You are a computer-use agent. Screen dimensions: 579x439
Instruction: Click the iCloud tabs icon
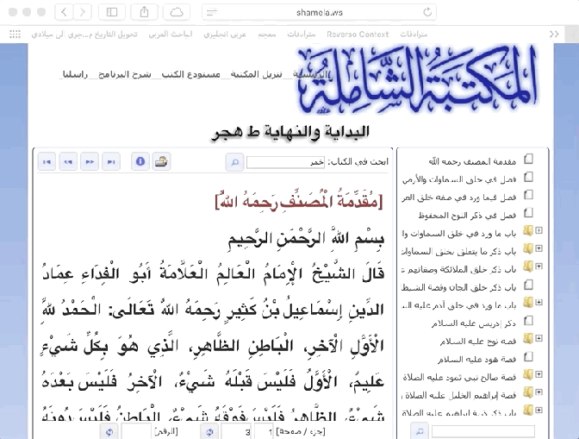click(x=176, y=12)
